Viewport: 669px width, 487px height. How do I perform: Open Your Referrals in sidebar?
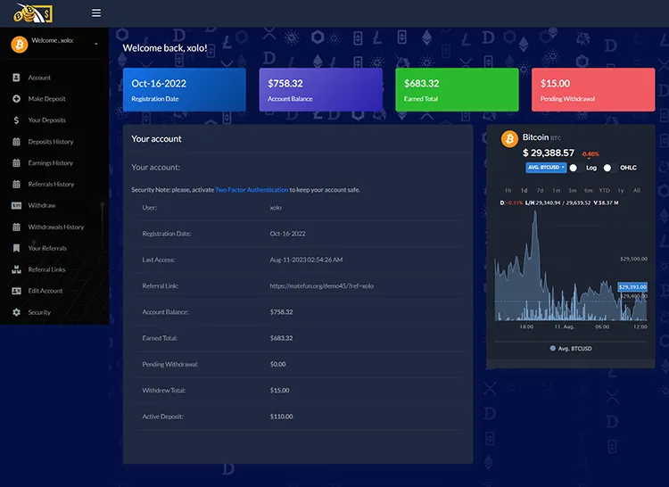point(47,248)
